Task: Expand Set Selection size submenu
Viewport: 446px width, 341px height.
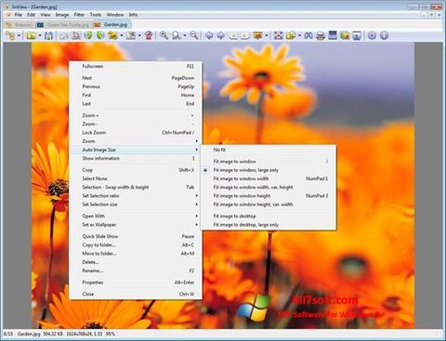Action: coord(136,204)
